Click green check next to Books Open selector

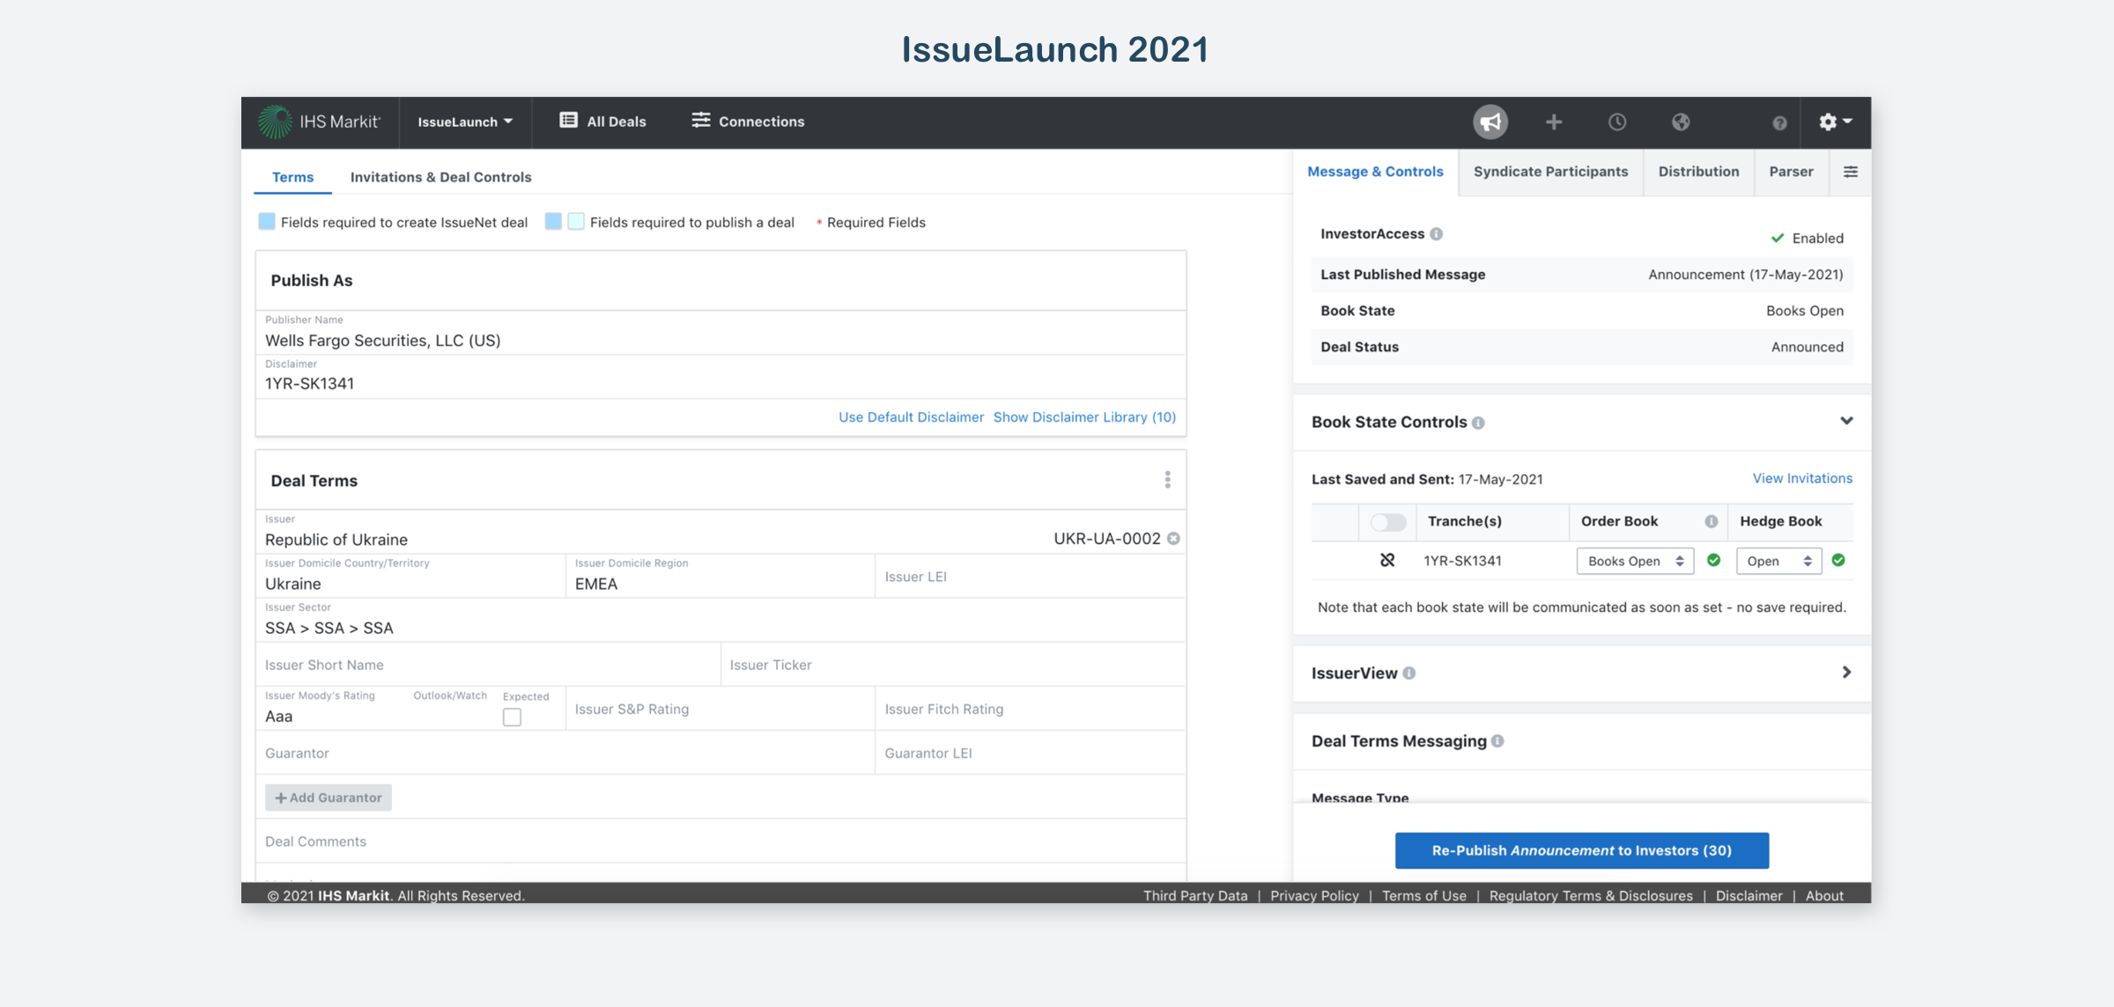[1714, 560]
